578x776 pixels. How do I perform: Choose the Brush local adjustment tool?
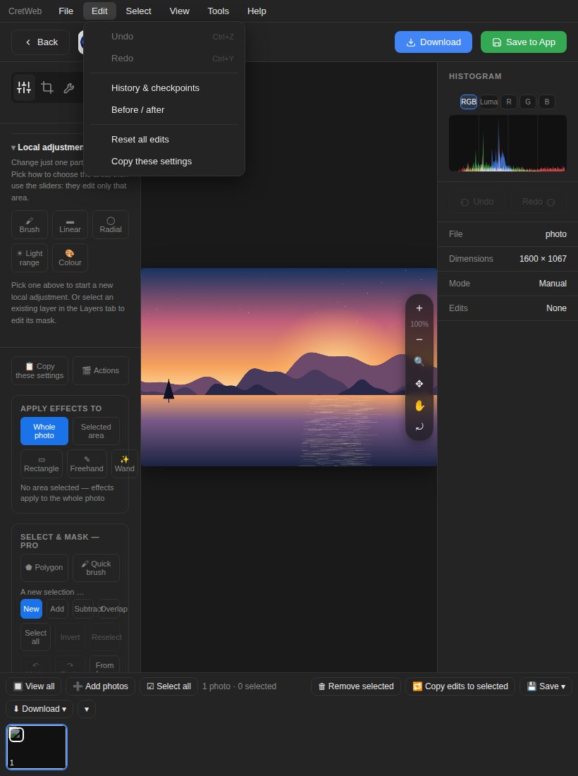tap(30, 224)
